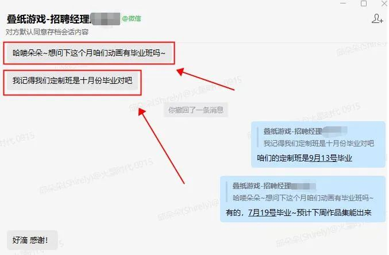Select the 咱们的定制班是9月13号毕业 reply bubble
Viewport: 389px width, 255px height.
click(318, 144)
